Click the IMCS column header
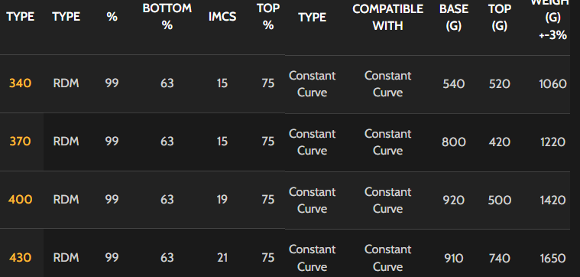The width and height of the screenshot is (580, 277). (x=222, y=17)
